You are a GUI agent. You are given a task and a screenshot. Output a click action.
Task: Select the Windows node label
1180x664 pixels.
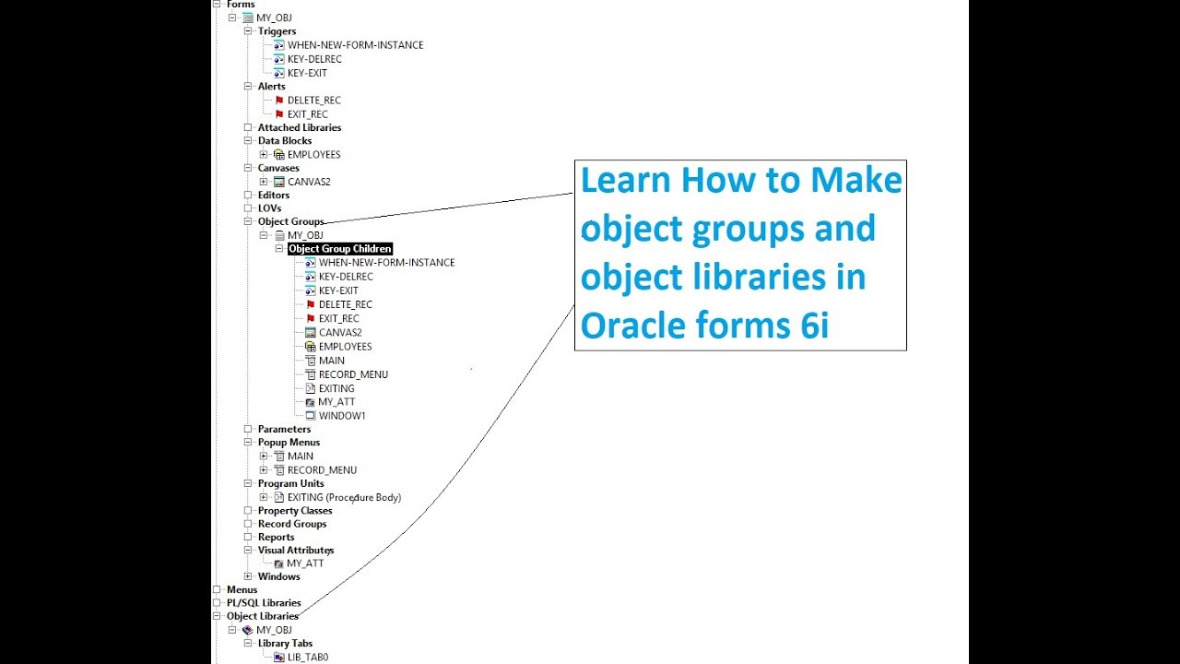279,576
